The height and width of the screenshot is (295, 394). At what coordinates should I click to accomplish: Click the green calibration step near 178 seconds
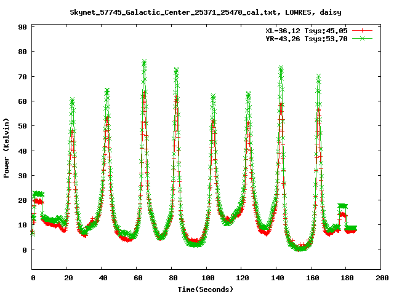tap(342, 206)
